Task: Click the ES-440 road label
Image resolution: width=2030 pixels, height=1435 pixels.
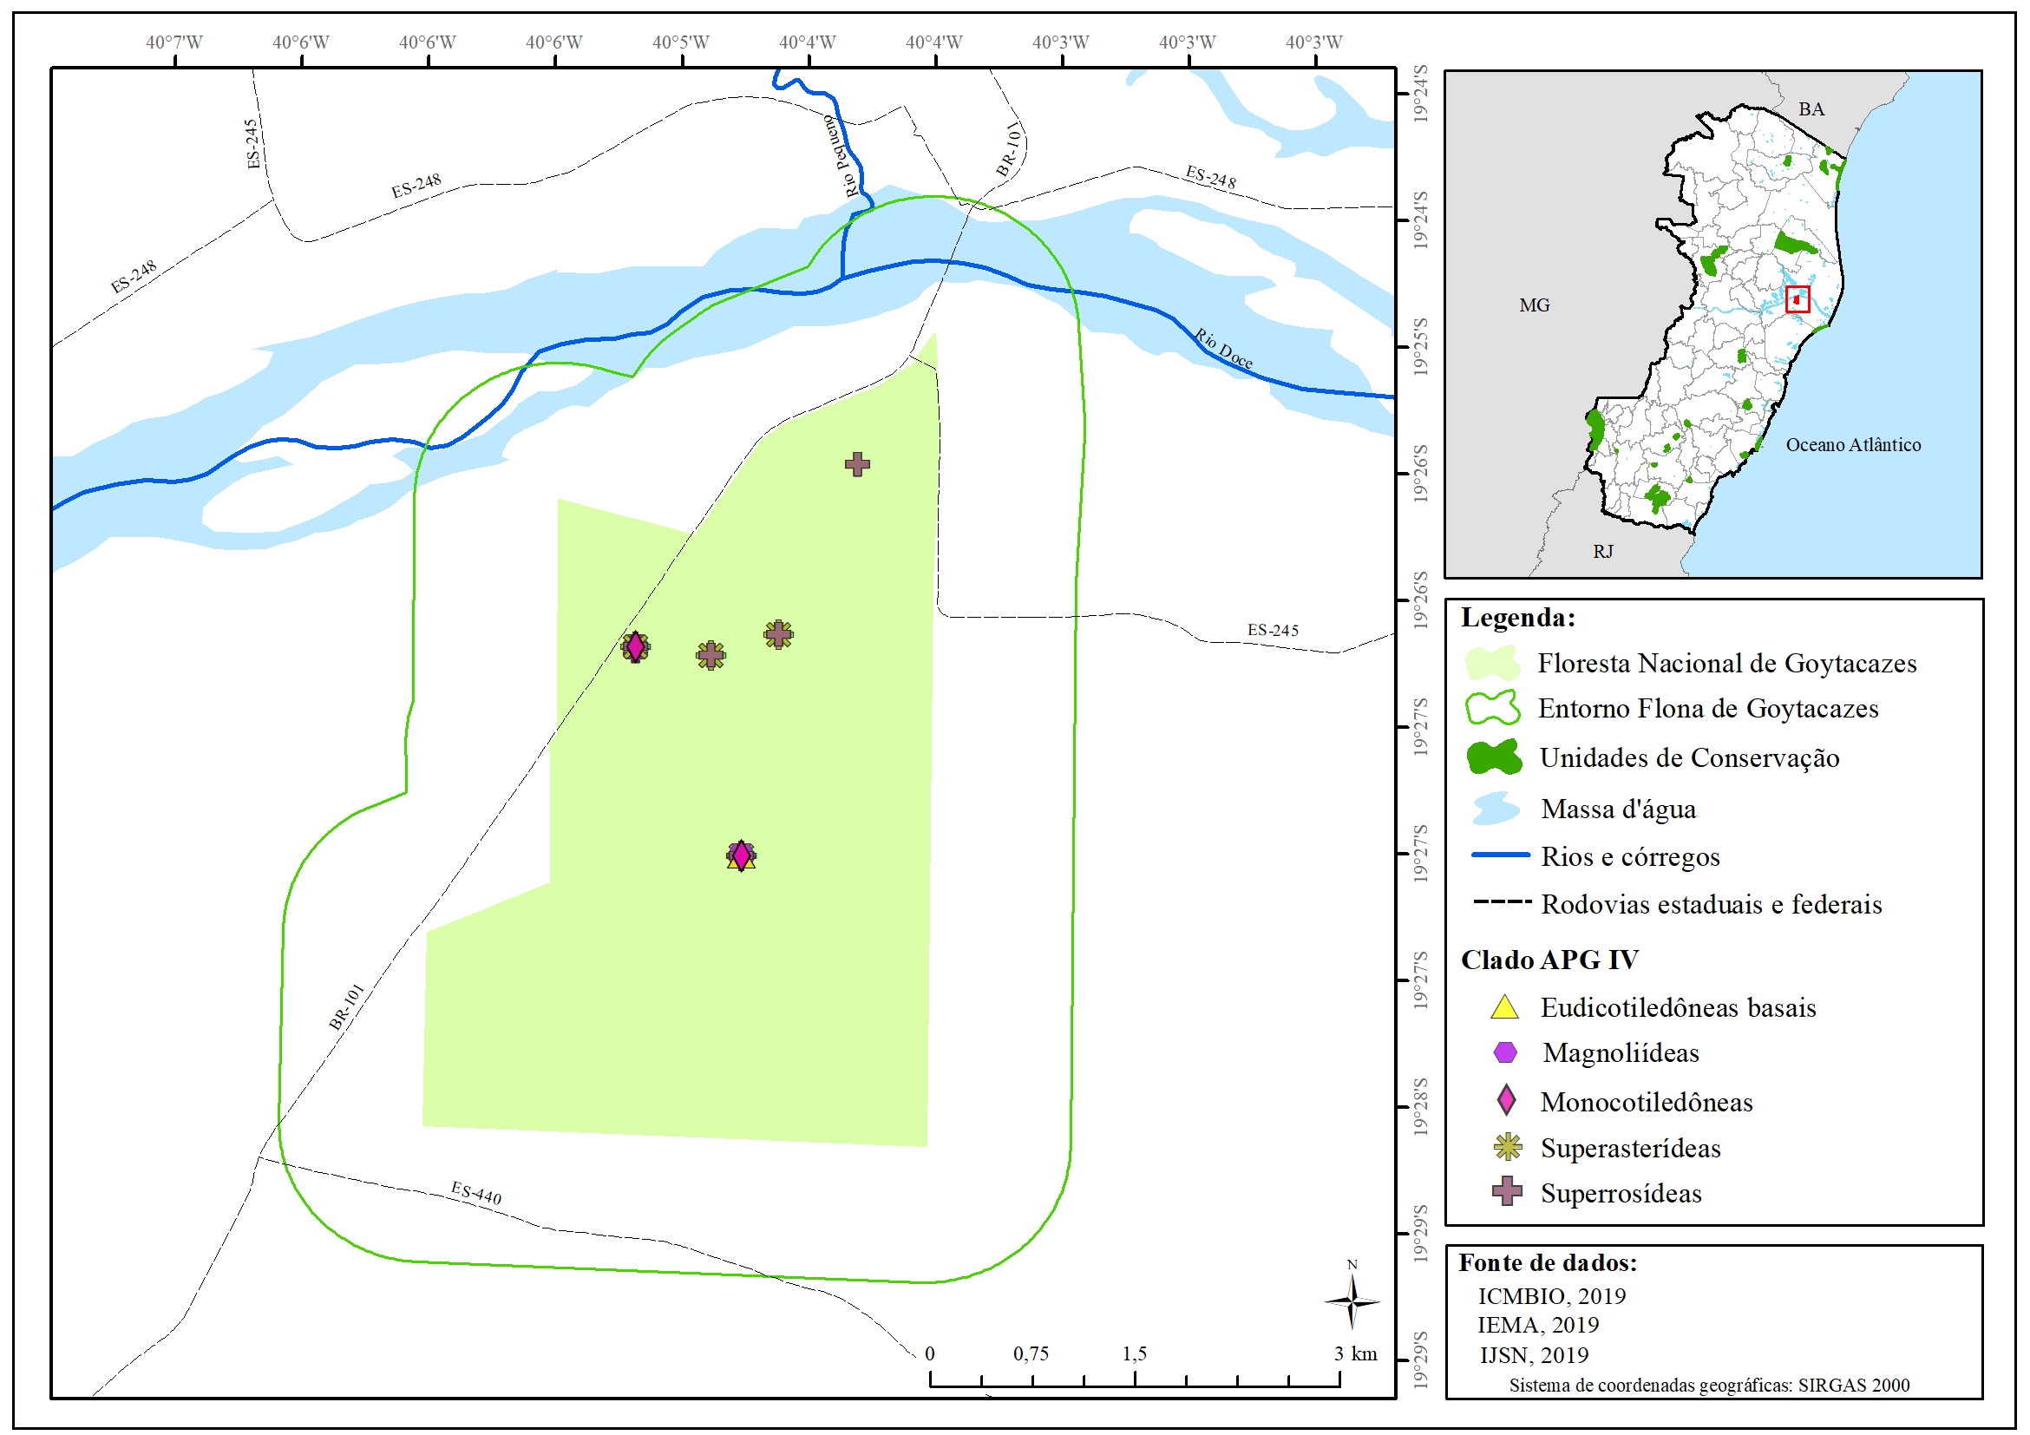Action: point(475,1193)
